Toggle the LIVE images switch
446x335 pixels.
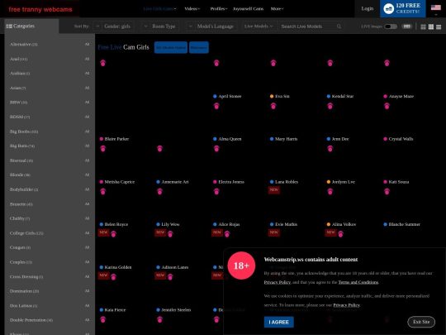pos(391,26)
